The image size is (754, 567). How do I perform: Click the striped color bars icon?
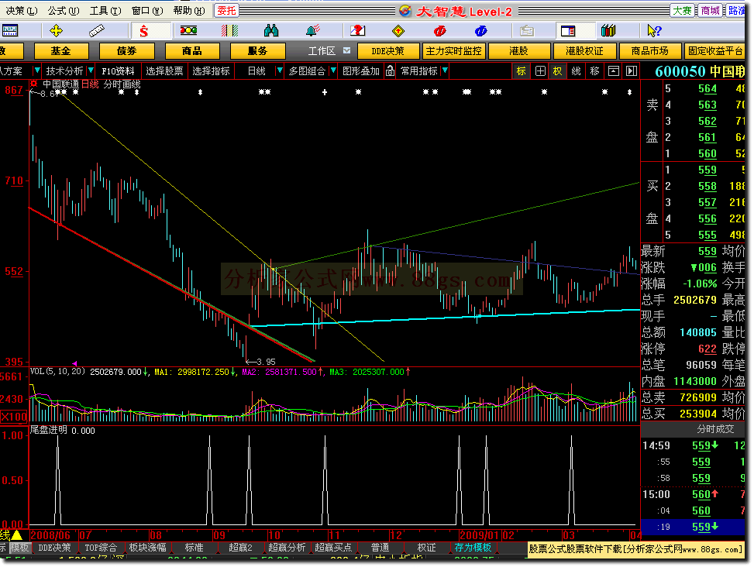point(230,31)
